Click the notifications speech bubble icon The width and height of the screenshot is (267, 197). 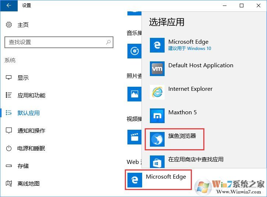pyautogui.click(x=9, y=130)
